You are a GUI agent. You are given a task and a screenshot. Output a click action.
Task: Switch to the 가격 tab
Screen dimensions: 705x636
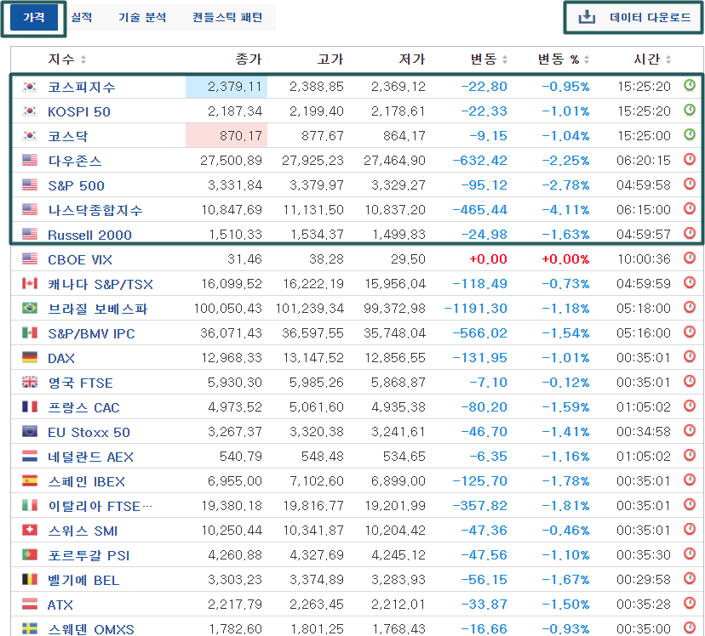pos(34,18)
